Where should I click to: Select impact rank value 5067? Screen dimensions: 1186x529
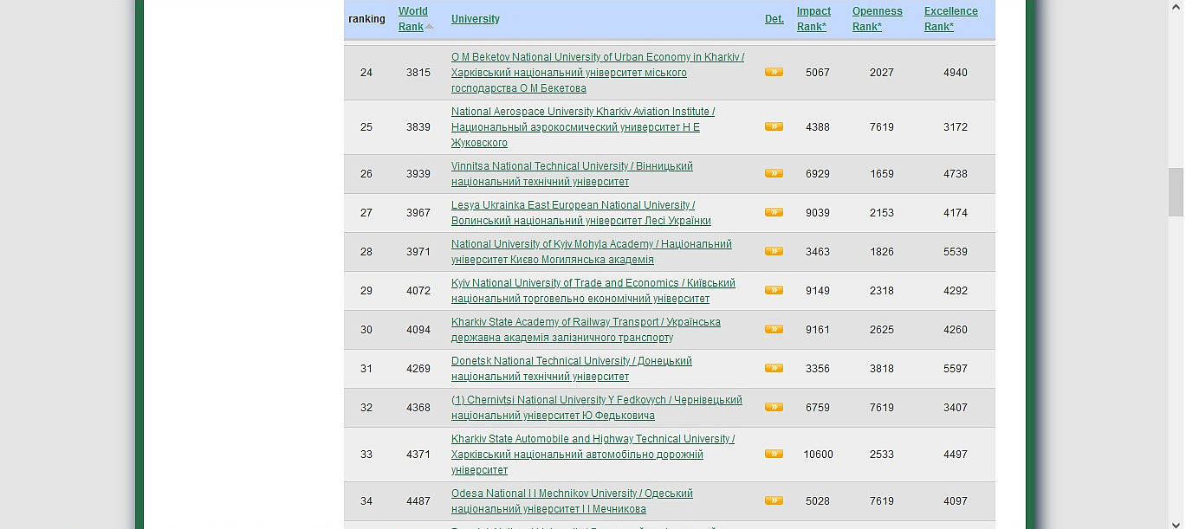[x=818, y=73]
